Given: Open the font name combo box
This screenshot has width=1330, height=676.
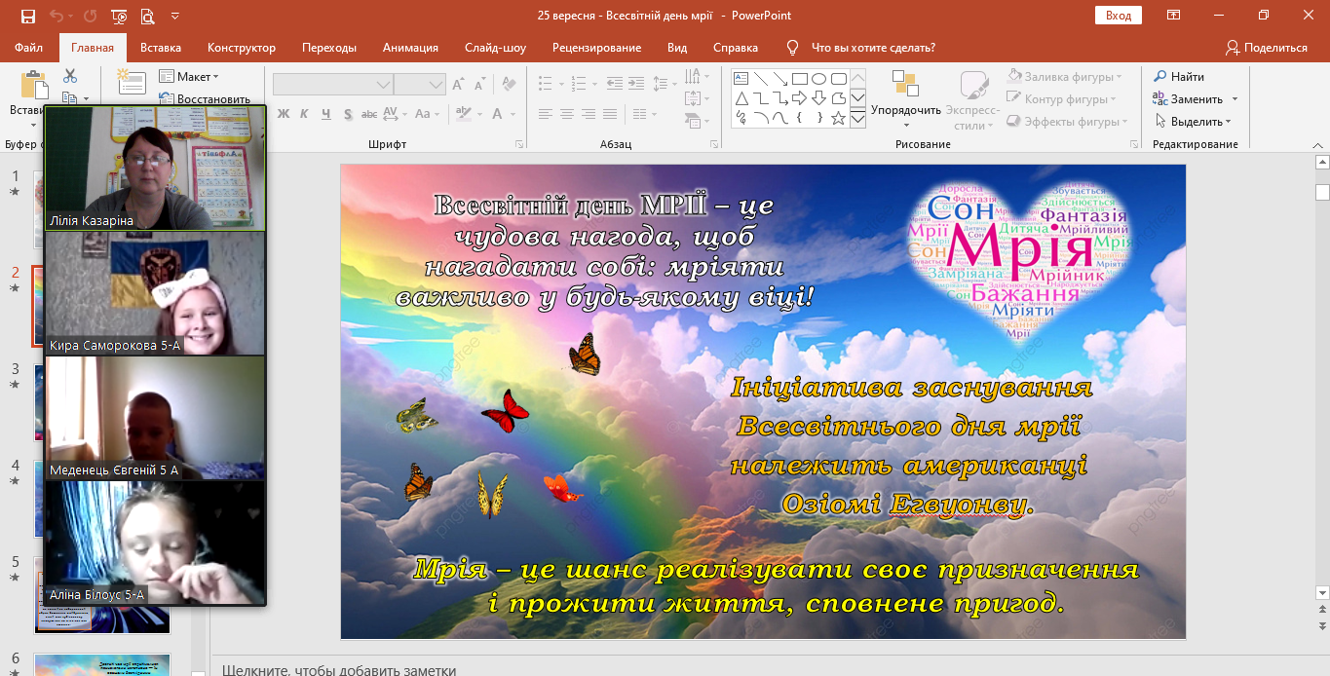Looking at the screenshot, I should click(x=332, y=85).
